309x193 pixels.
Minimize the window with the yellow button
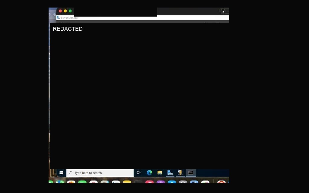coord(65,11)
